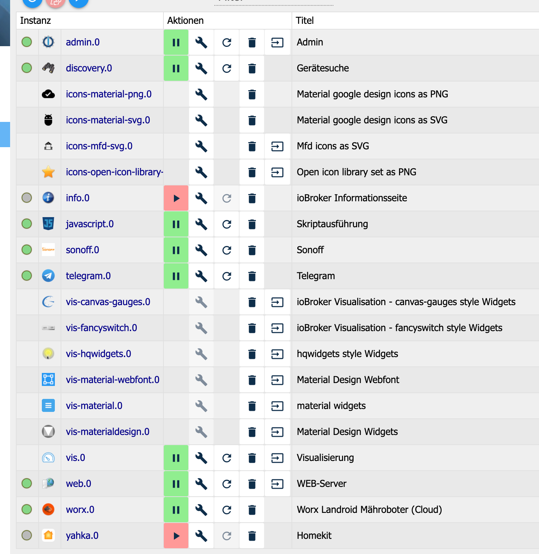Delete vis-hqwidgets.0 with trash icon
Viewport: 539px width, 554px height.
point(252,354)
